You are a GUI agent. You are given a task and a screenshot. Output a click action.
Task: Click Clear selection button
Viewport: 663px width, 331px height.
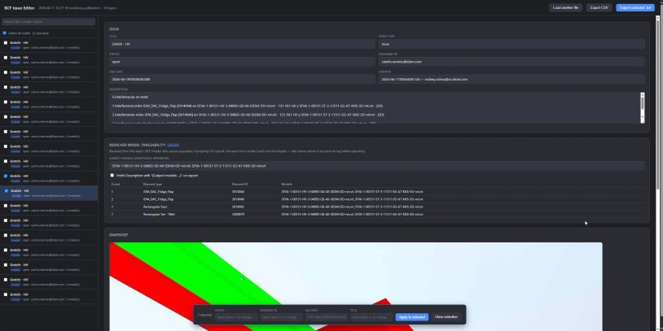(445, 317)
